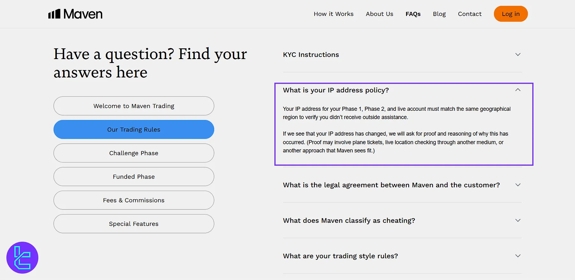This screenshot has width=575, height=280.
Task: Select FAQs in the navigation
Action: [413, 14]
